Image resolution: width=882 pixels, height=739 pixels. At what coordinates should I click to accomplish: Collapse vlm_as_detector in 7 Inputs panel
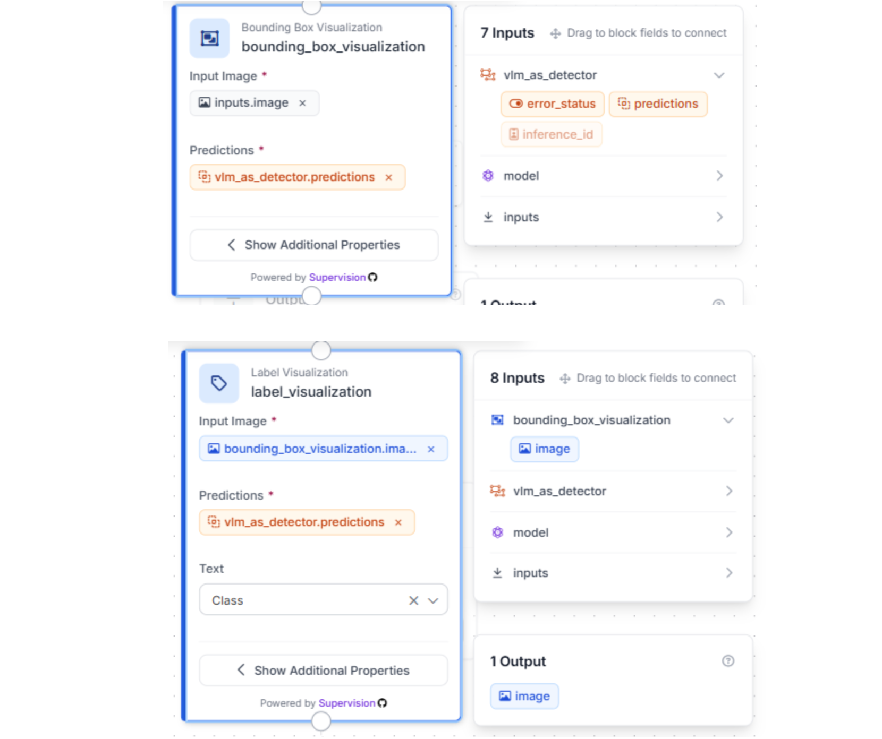pyautogui.click(x=719, y=75)
